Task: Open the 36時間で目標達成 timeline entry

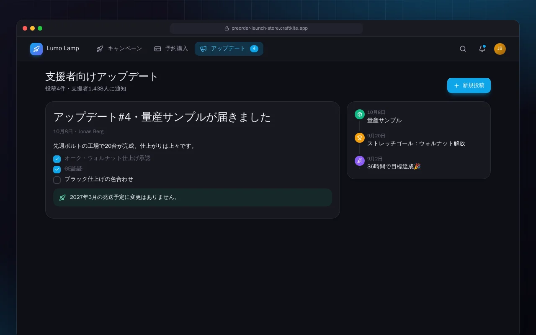Action: click(394, 167)
